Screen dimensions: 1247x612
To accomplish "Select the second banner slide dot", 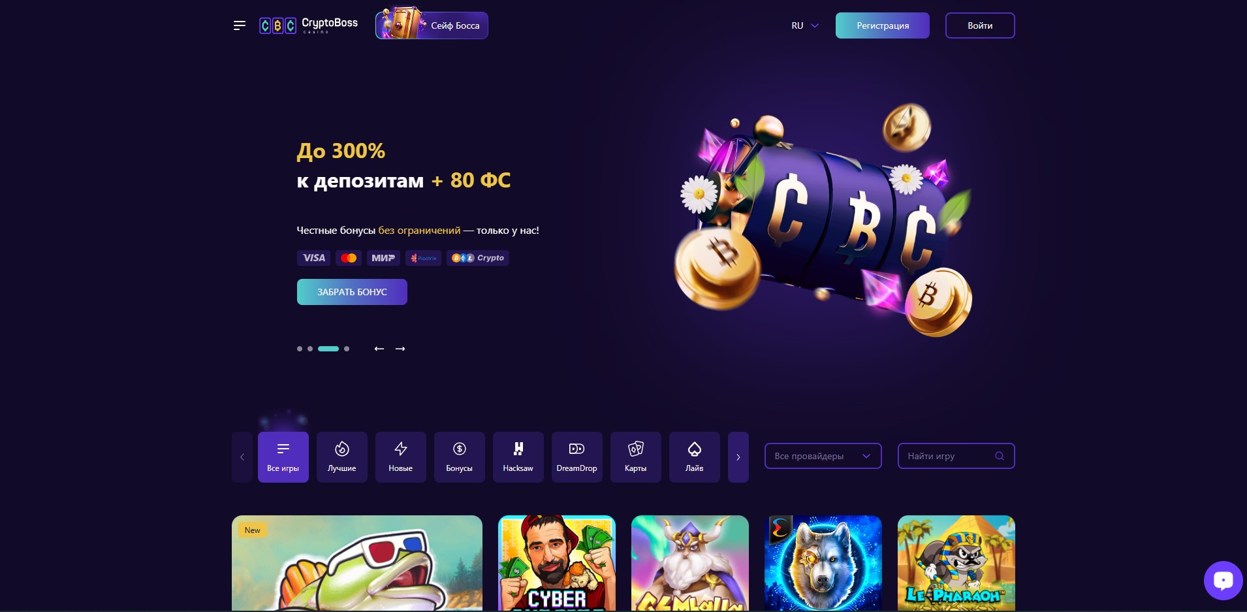I will click(x=310, y=349).
